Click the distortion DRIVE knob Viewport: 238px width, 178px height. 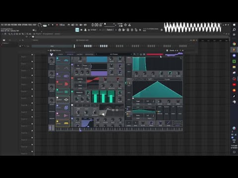105,79
